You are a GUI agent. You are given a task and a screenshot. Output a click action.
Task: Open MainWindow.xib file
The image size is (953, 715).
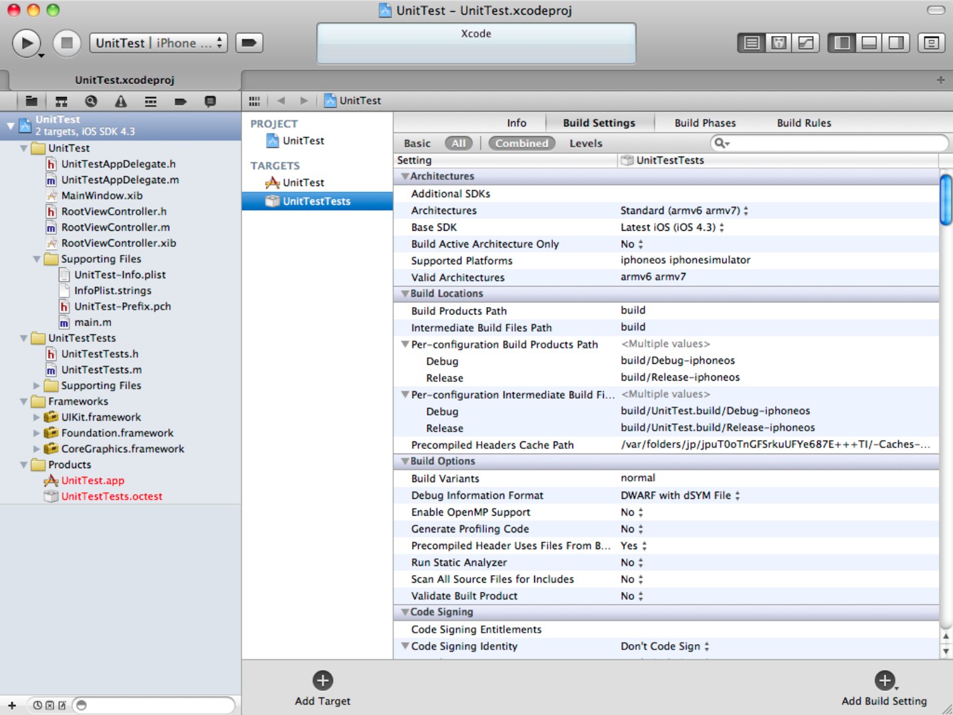(102, 196)
